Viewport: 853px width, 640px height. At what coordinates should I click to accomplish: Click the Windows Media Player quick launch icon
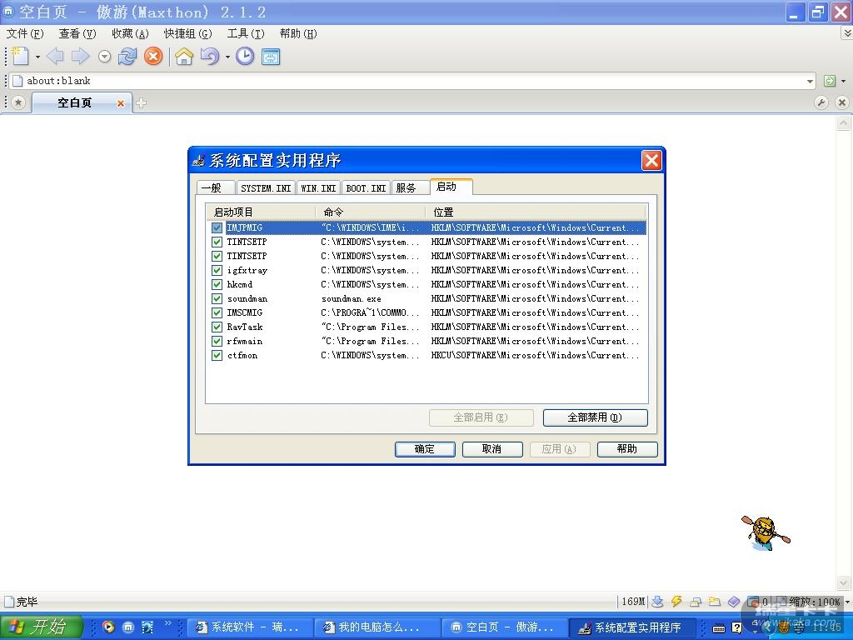(108, 627)
